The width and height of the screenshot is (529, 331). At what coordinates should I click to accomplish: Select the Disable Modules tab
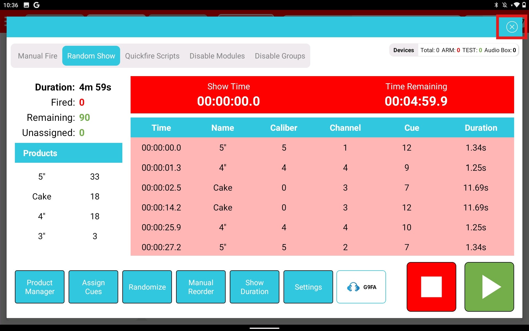coord(217,56)
